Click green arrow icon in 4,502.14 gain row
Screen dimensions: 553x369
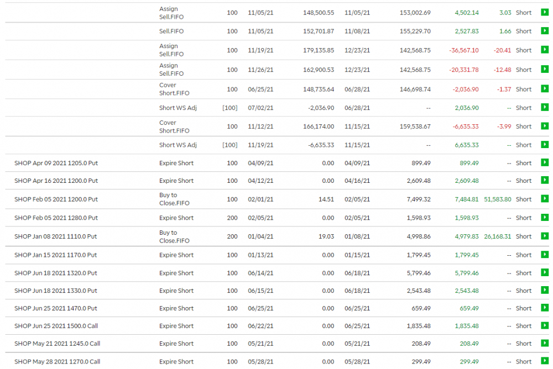point(545,12)
